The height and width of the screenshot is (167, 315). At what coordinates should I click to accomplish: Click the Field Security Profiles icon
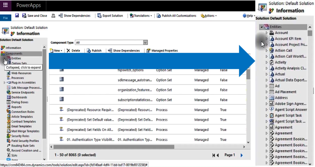pos(8,141)
